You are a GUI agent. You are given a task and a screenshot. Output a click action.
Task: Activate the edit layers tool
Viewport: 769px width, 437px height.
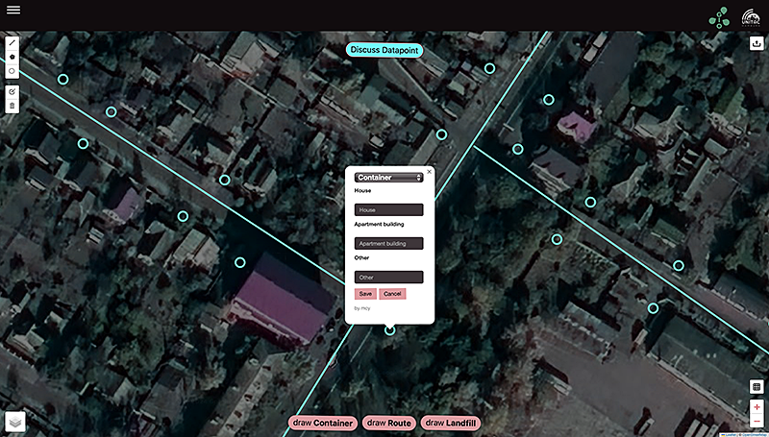(12, 91)
